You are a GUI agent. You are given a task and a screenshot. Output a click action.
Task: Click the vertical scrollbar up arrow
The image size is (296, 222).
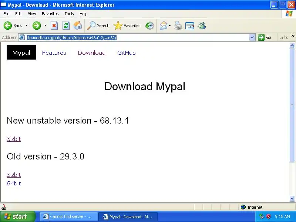click(x=292, y=45)
